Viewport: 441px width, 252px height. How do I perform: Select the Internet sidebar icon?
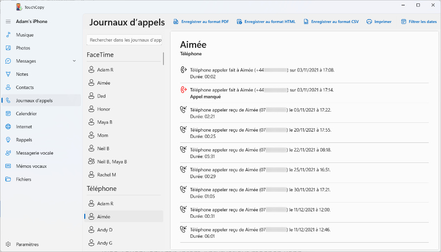click(x=8, y=127)
